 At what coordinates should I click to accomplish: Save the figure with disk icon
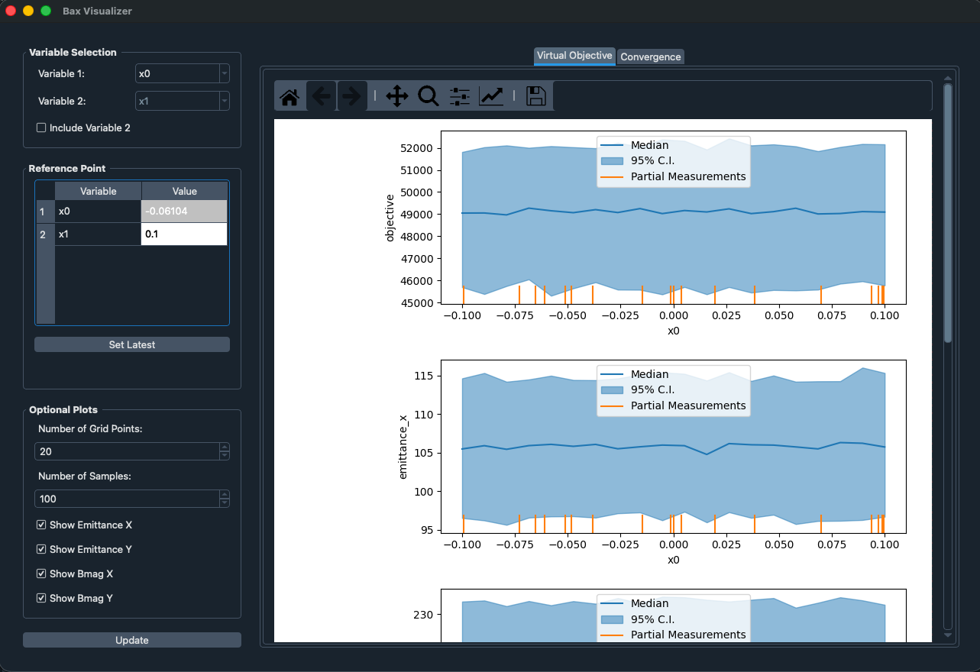[536, 96]
